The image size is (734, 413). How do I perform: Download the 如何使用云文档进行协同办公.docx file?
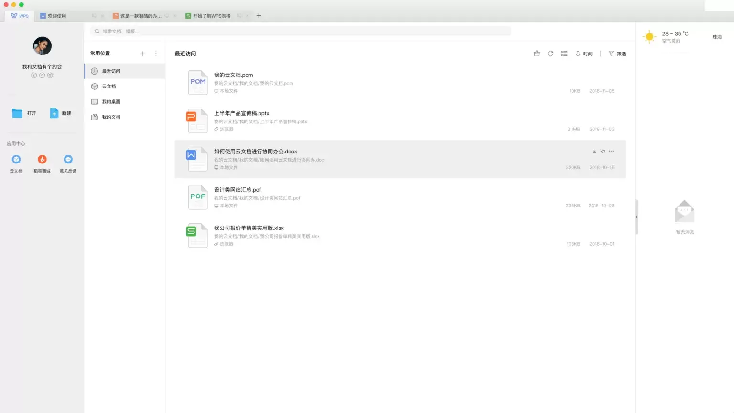(594, 151)
